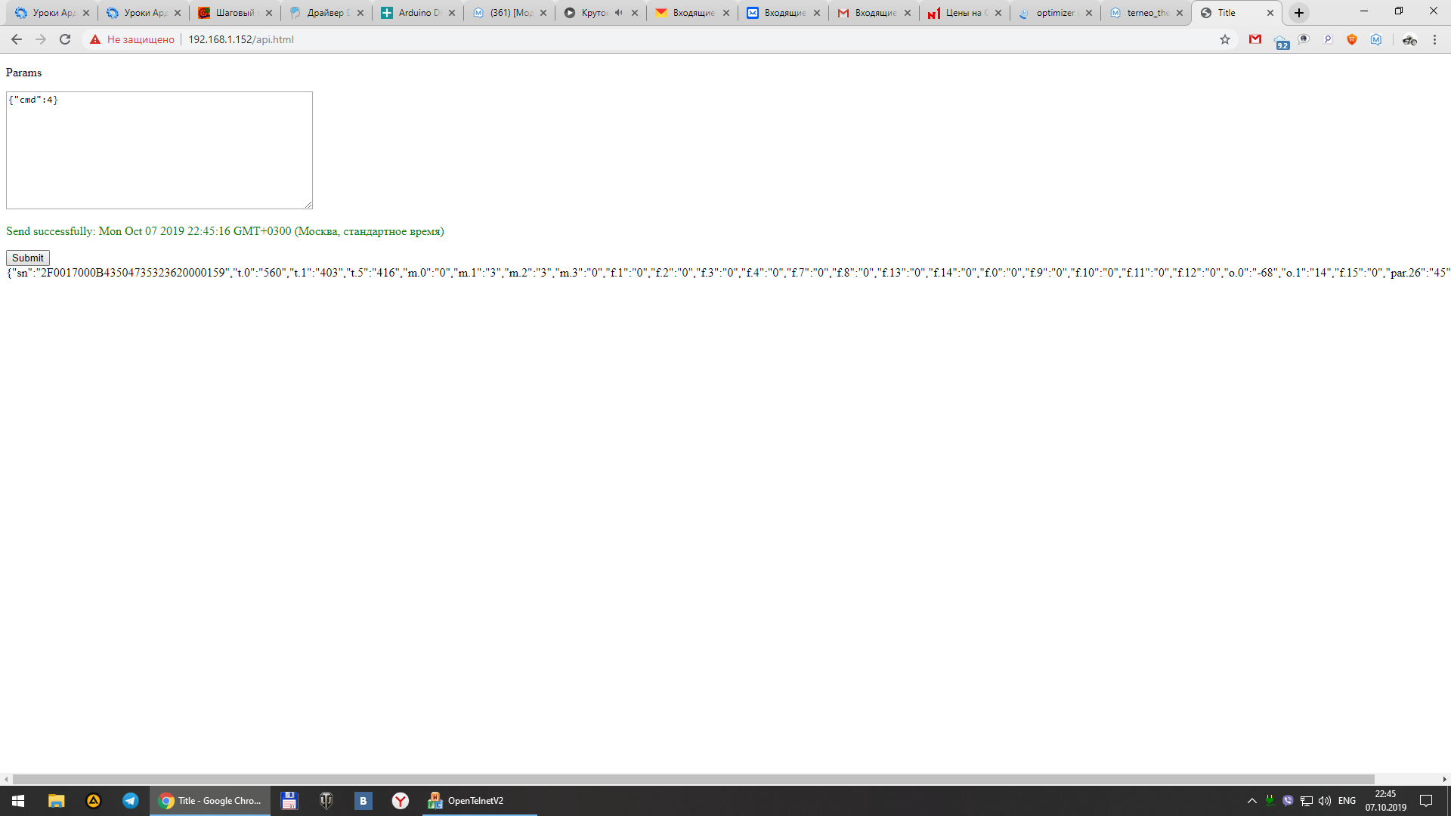Viewport: 1451px width, 816px height.
Task: Open Chrome three-dot menu
Action: 1434,39
